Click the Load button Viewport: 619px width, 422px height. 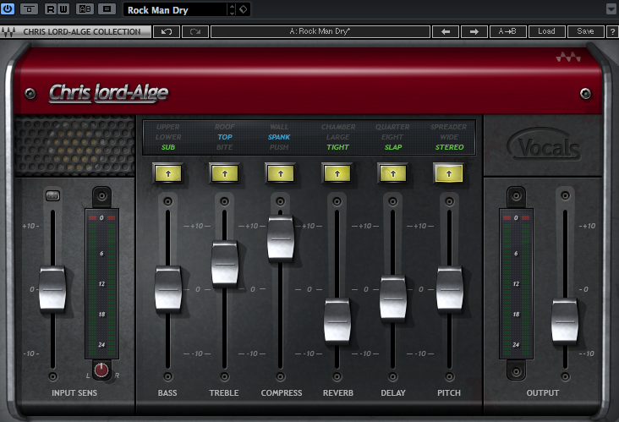546,31
